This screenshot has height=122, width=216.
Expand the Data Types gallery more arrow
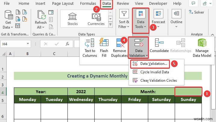[x=110, y=24]
